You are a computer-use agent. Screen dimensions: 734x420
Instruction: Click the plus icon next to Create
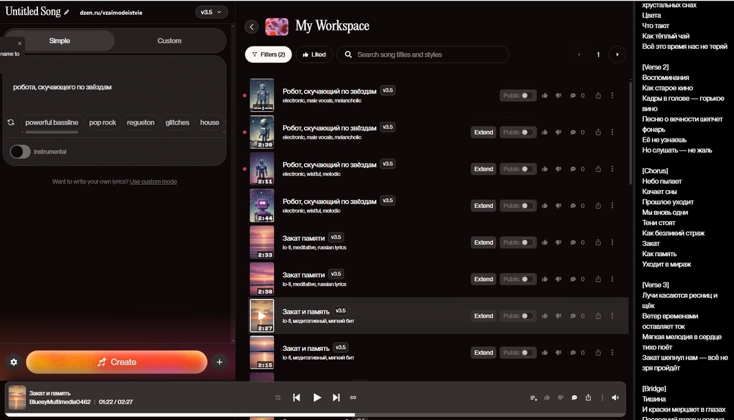click(x=220, y=362)
